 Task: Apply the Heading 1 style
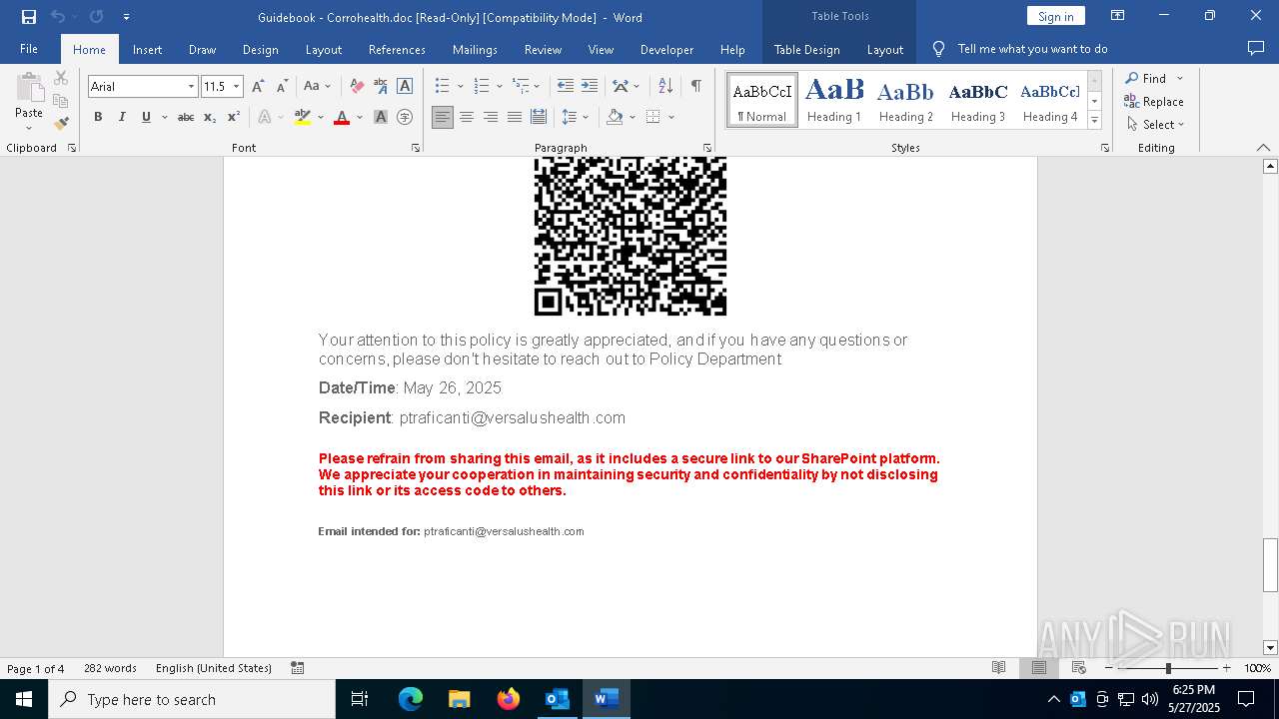coord(834,100)
